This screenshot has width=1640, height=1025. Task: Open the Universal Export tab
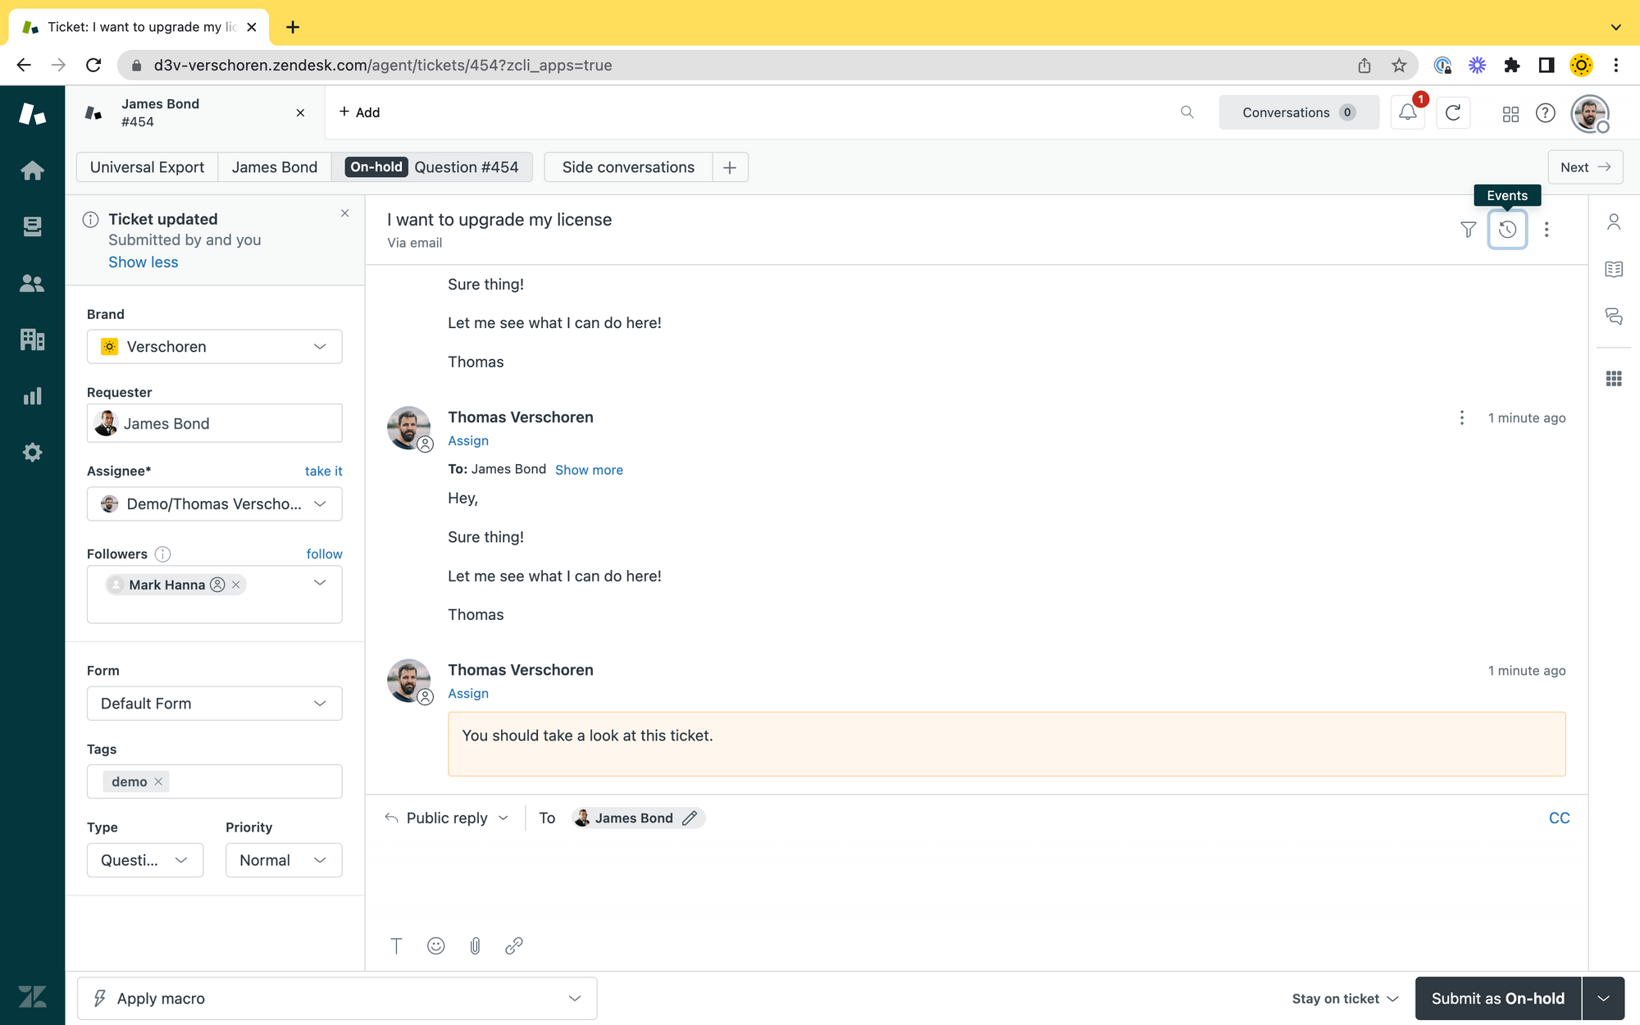(x=147, y=167)
